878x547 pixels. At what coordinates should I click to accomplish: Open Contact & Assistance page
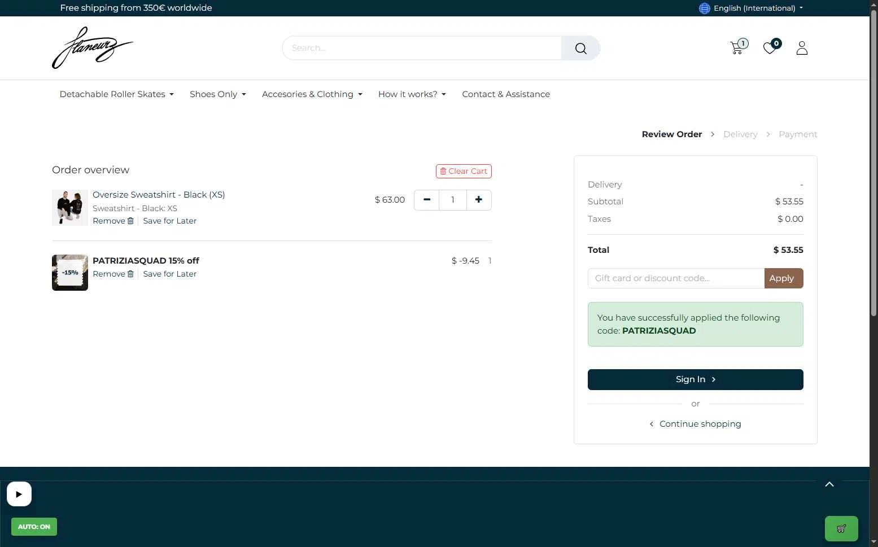point(506,94)
